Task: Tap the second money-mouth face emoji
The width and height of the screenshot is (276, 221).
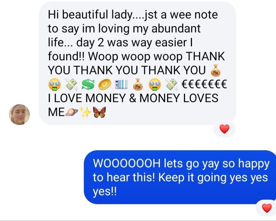Action: coord(155,84)
